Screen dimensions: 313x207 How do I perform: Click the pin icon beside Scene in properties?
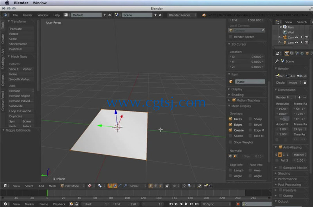click(x=277, y=61)
